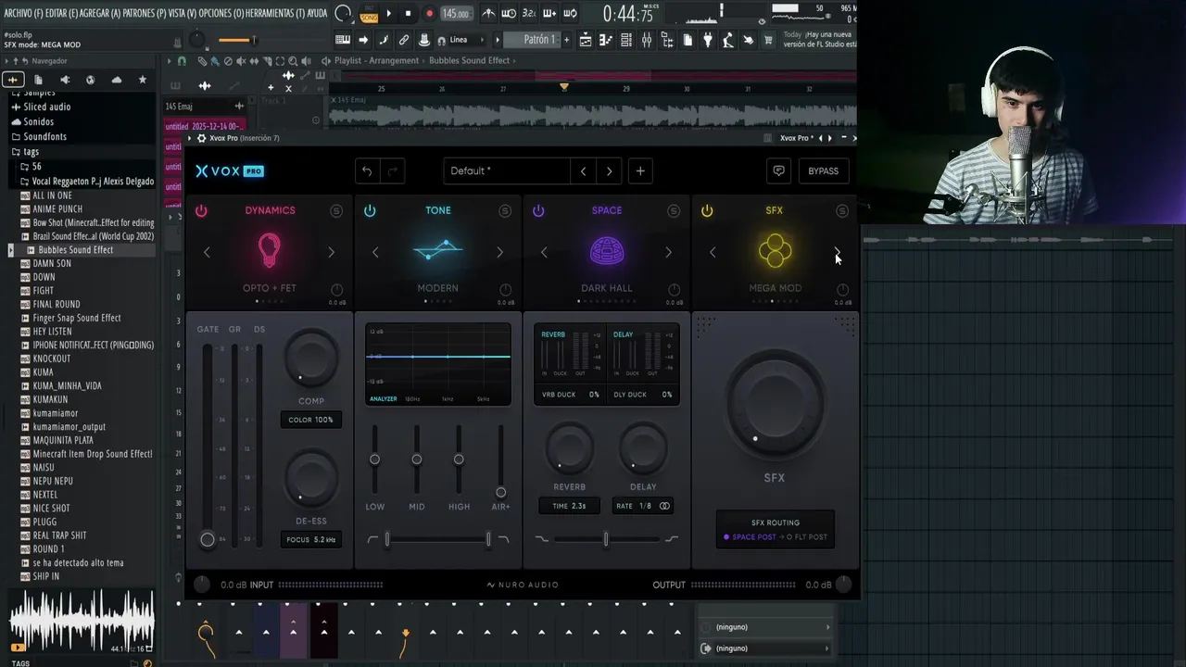Image resolution: width=1186 pixels, height=667 pixels.
Task: Click the COLOR 100% value field
Action: click(x=310, y=420)
